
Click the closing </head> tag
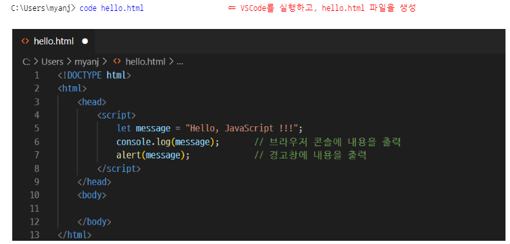tap(94, 182)
